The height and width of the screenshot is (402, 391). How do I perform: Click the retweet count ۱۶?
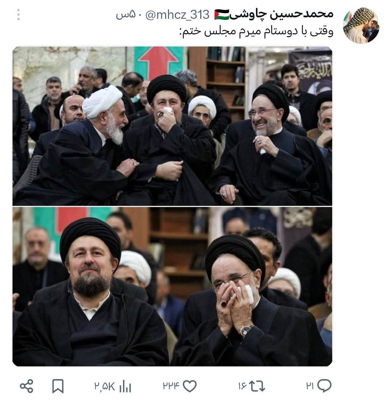coord(243,386)
